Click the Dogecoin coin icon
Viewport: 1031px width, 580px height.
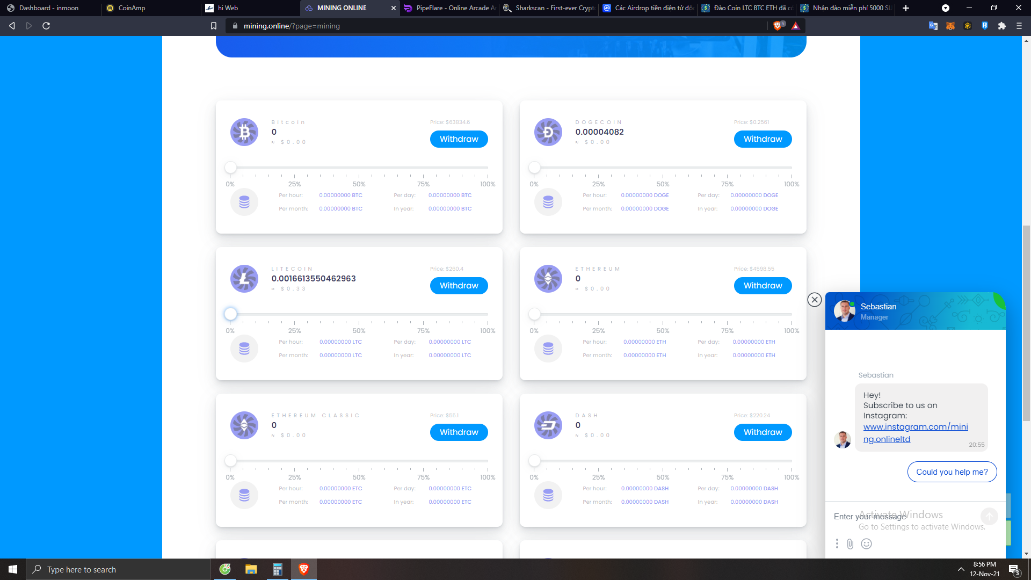[548, 132]
